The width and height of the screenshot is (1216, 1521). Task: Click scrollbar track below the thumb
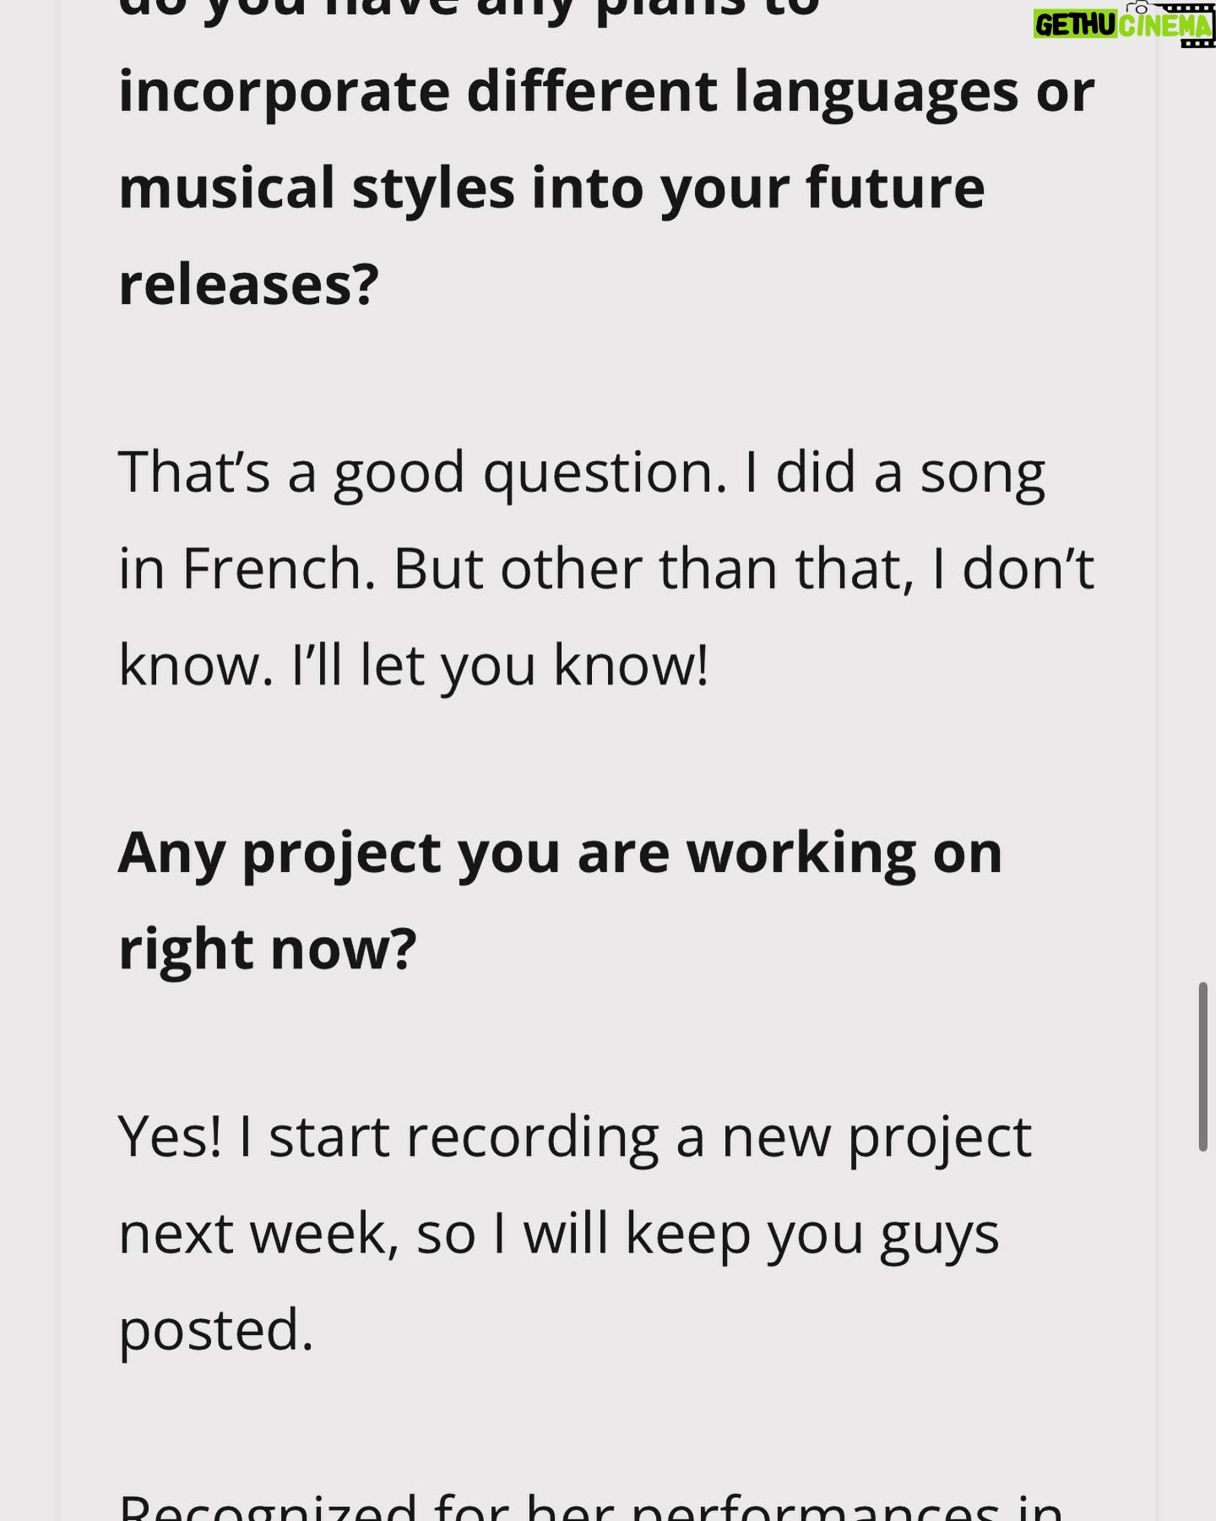tap(1202, 1335)
